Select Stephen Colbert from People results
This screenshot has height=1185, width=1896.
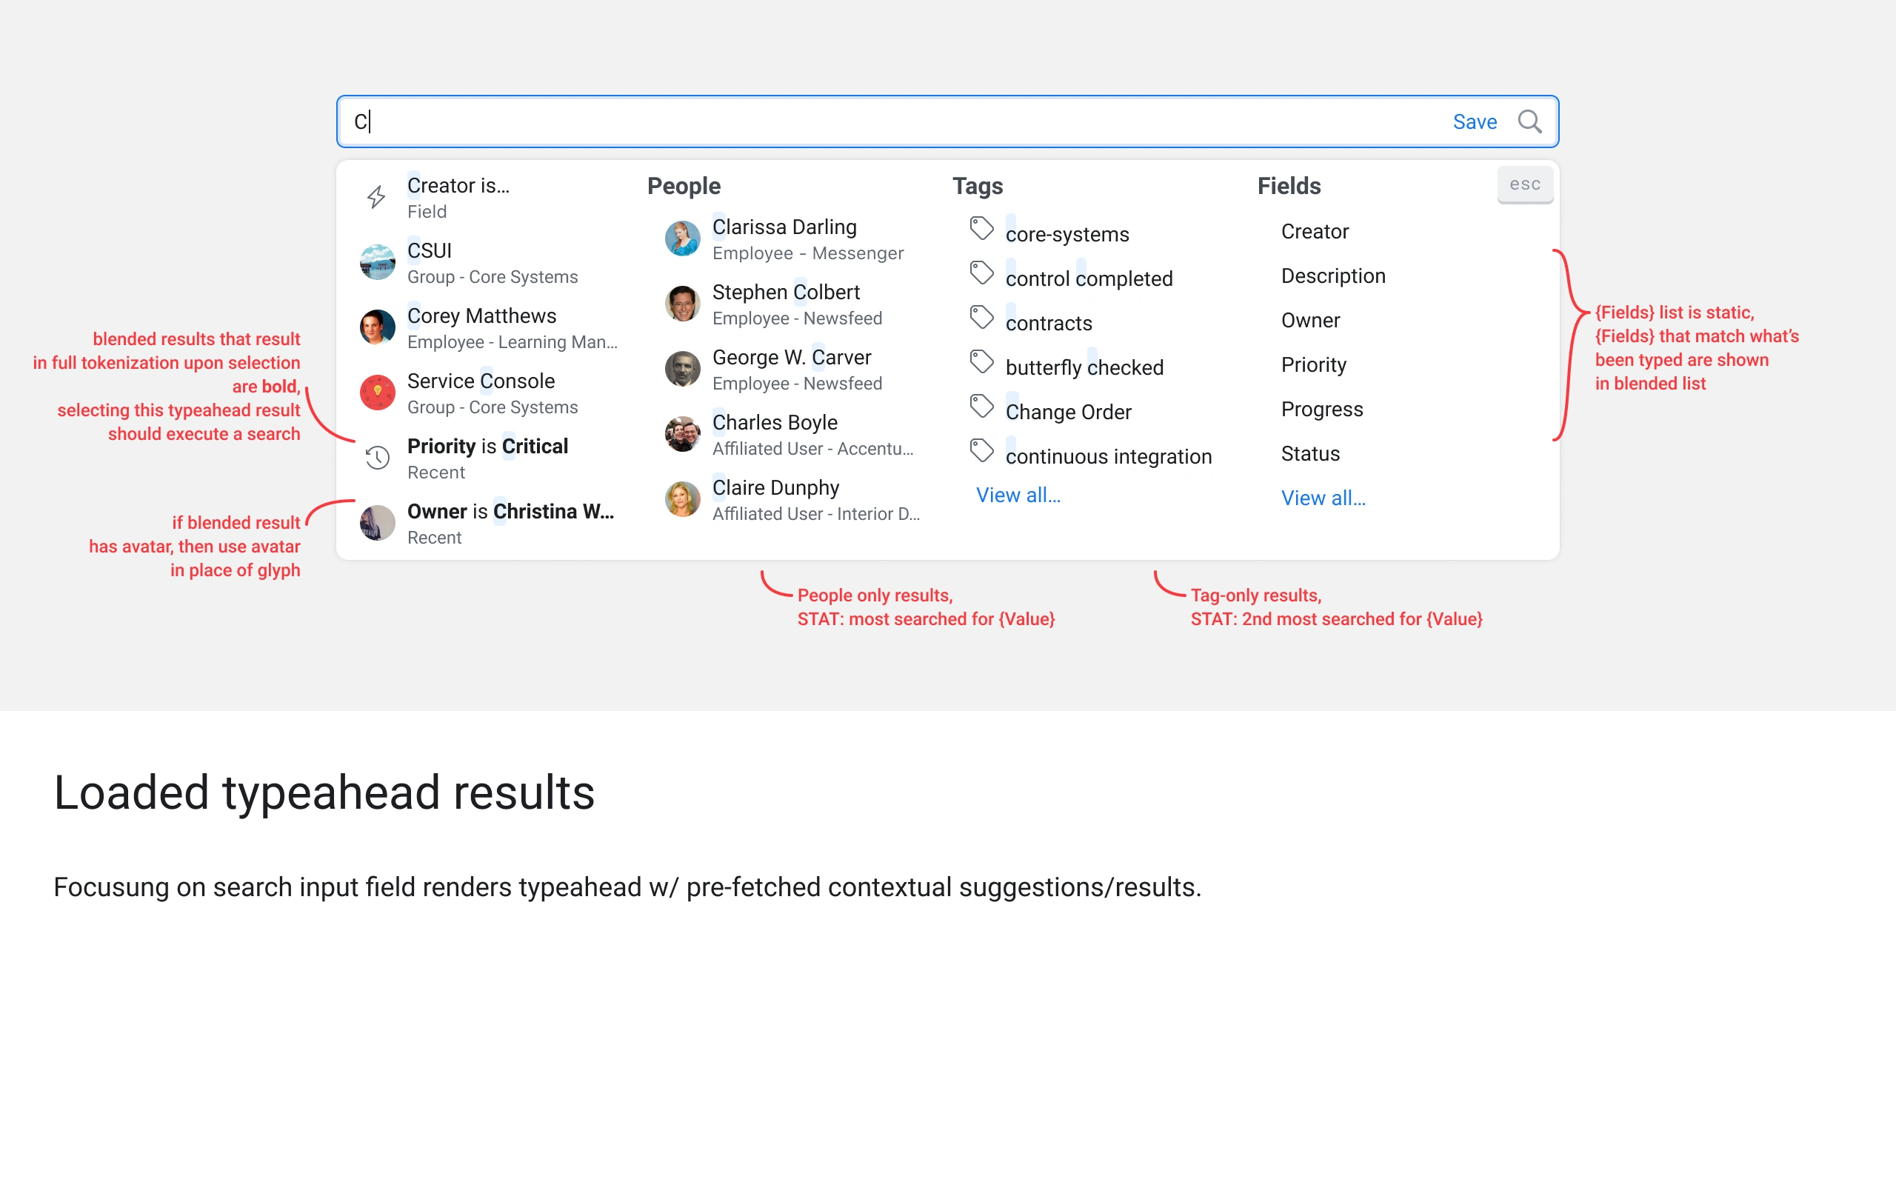click(786, 293)
